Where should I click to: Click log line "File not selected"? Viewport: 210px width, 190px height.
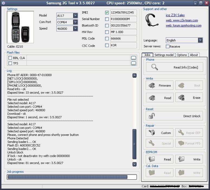[x=18, y=100]
